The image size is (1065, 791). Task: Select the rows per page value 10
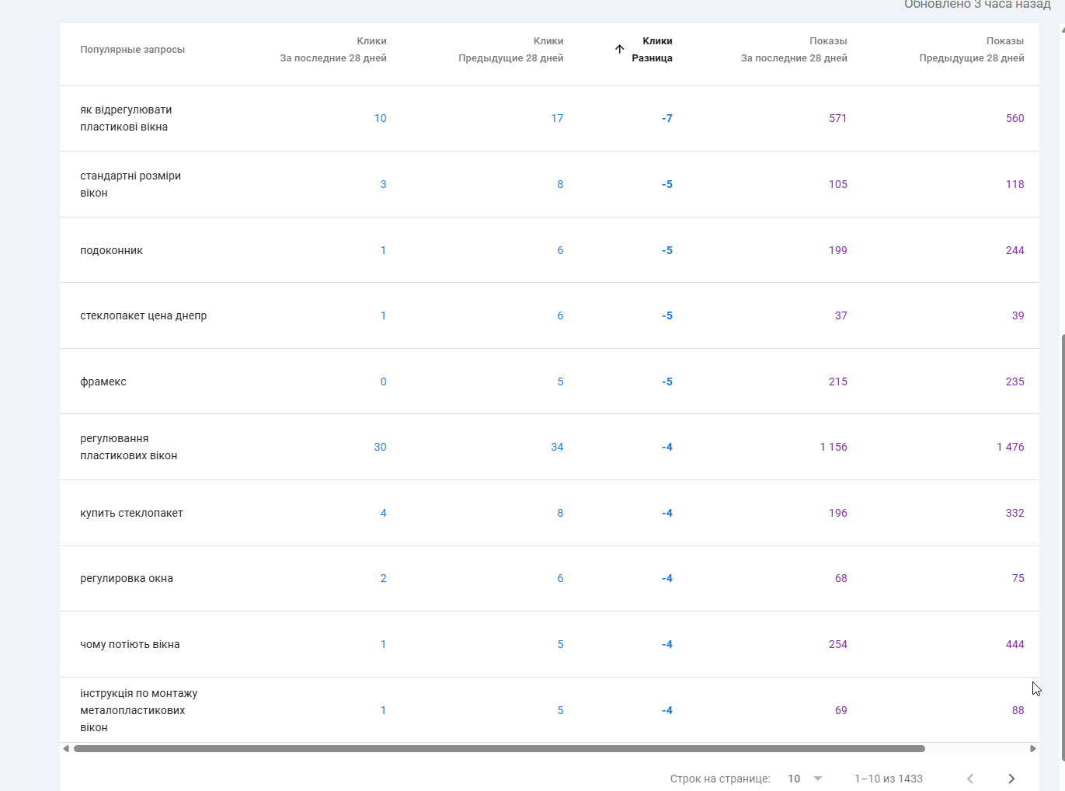tap(794, 779)
